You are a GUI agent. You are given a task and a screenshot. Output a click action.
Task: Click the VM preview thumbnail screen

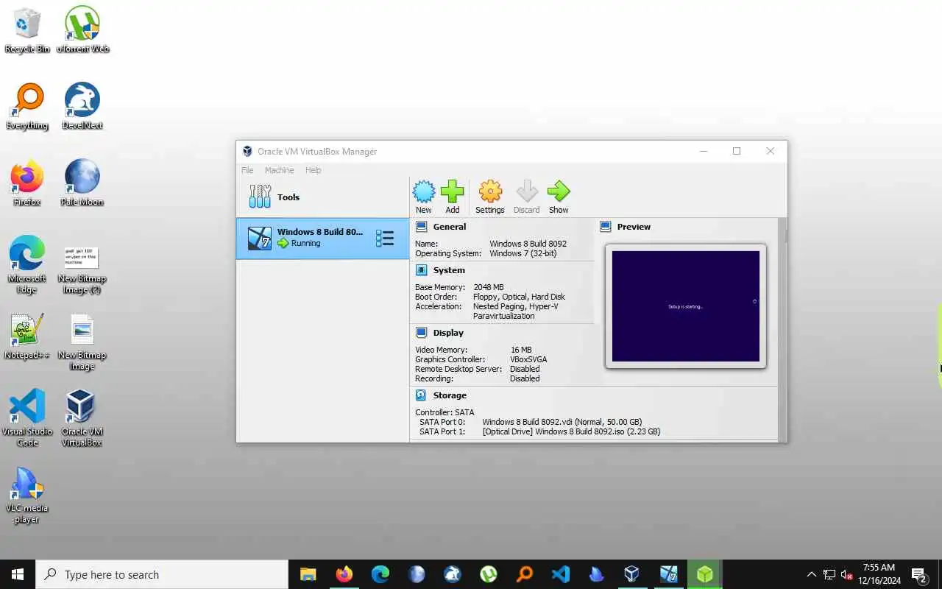pyautogui.click(x=685, y=306)
